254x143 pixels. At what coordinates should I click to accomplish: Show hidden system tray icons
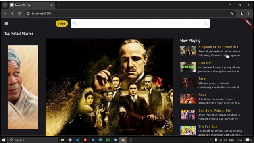click(x=211, y=140)
